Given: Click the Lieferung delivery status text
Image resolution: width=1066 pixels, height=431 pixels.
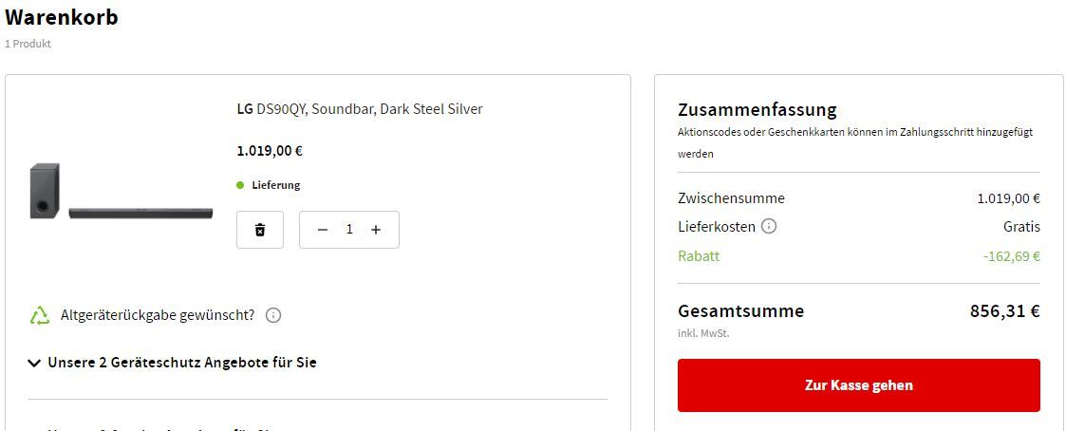Looking at the screenshot, I should tap(275, 185).
